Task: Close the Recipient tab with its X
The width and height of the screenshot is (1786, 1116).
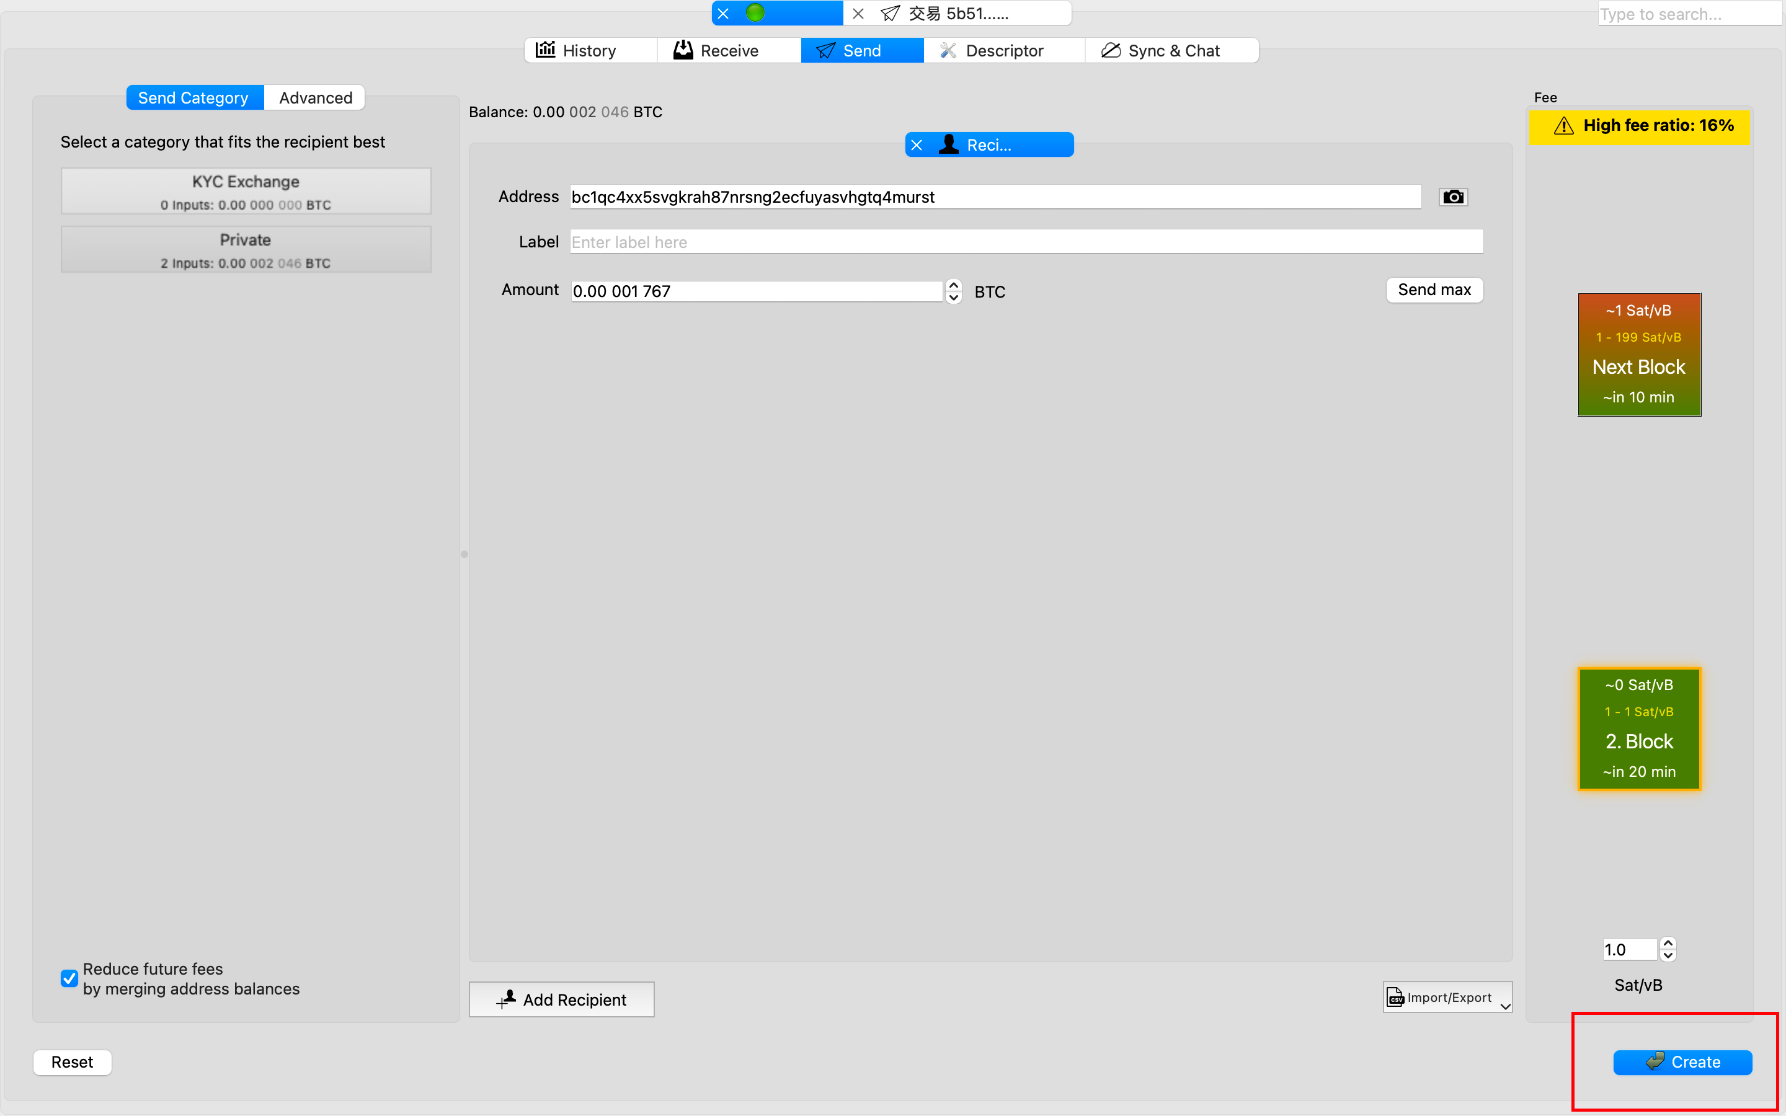Action: point(916,146)
